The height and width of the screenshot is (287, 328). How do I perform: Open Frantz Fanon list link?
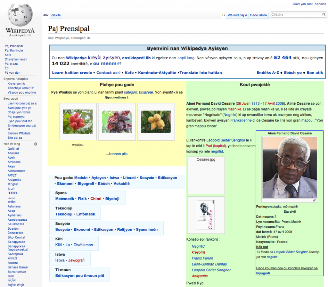pyautogui.click(x=202, y=258)
